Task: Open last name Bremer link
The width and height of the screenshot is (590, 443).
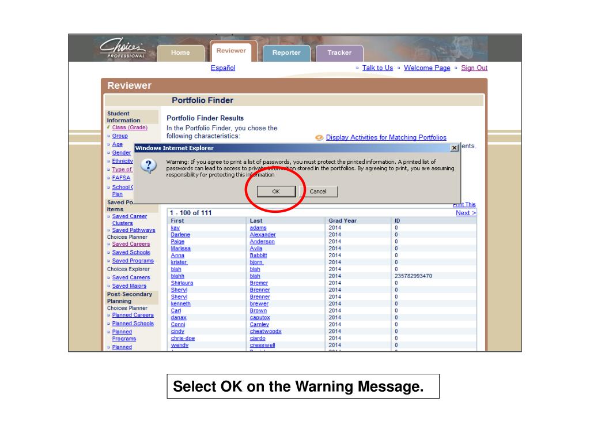Action: 259,283
